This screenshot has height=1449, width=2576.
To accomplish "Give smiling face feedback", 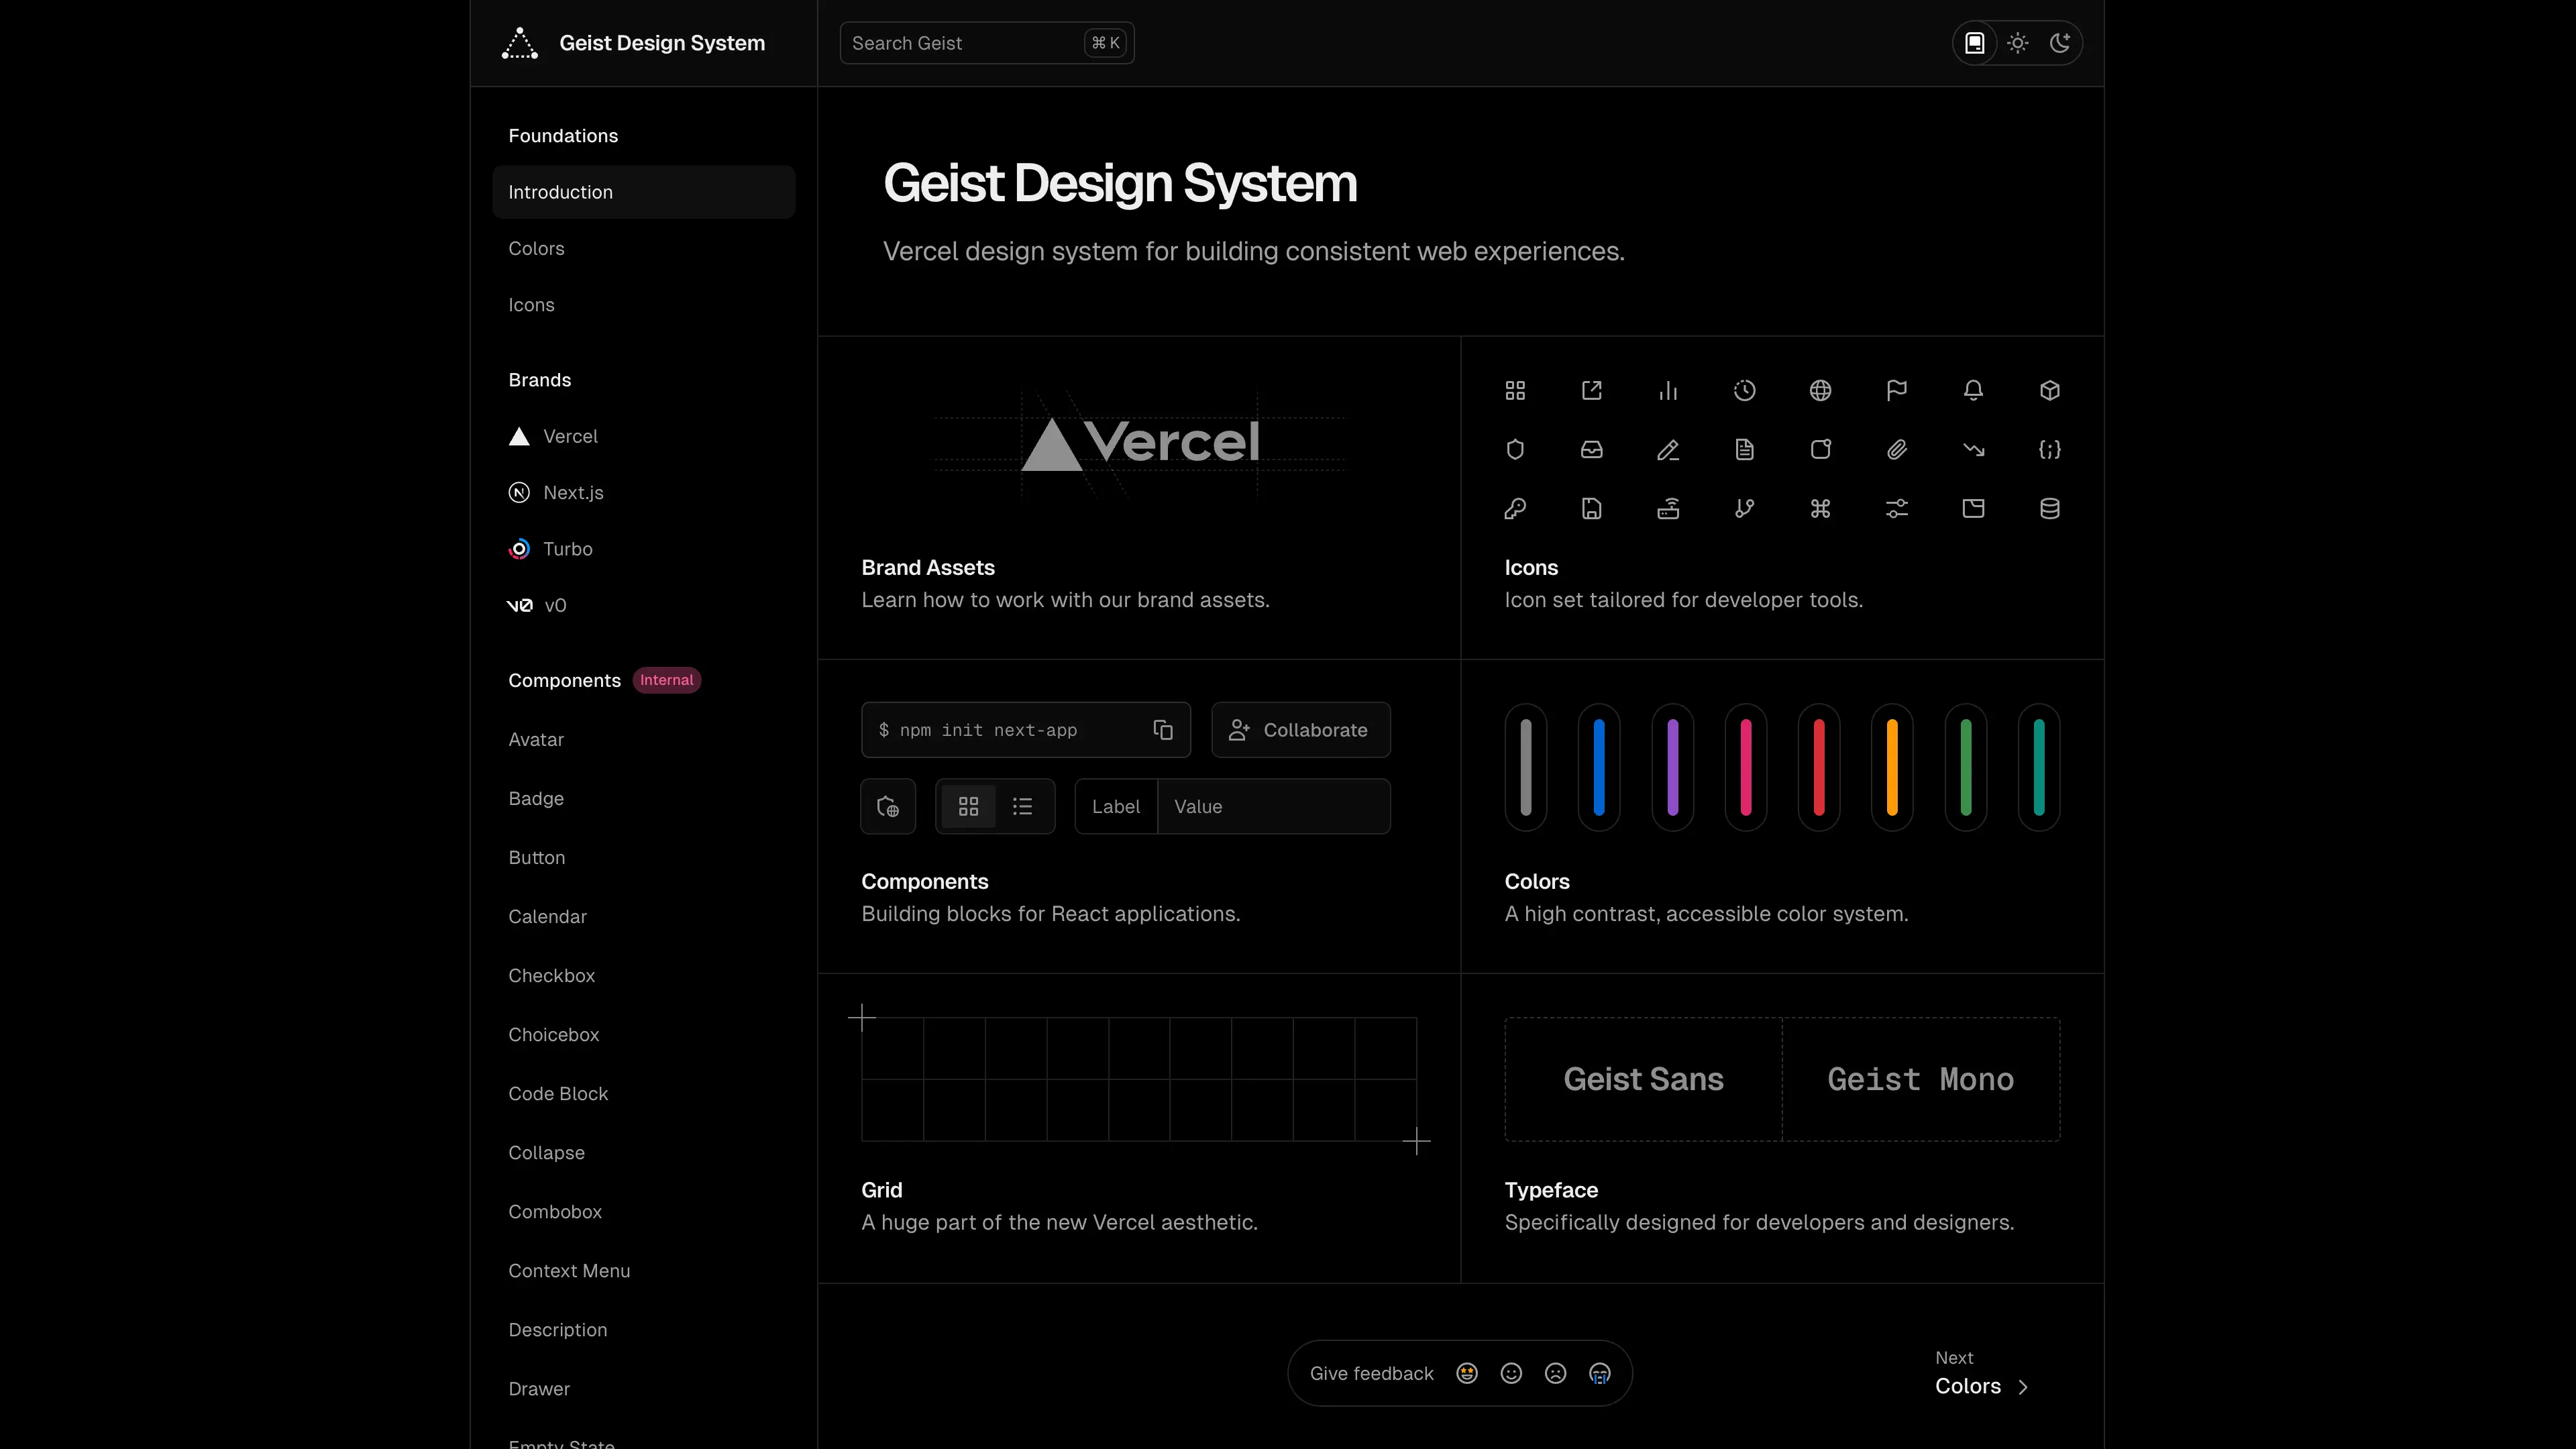I will (x=1511, y=1373).
